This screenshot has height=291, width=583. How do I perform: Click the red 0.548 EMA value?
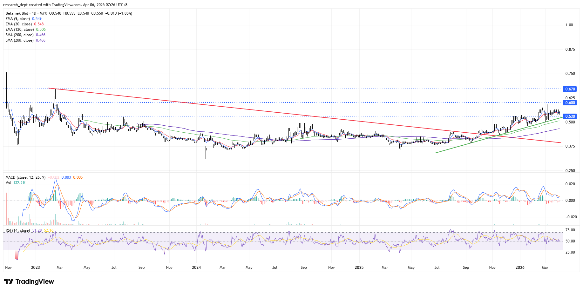(39, 24)
